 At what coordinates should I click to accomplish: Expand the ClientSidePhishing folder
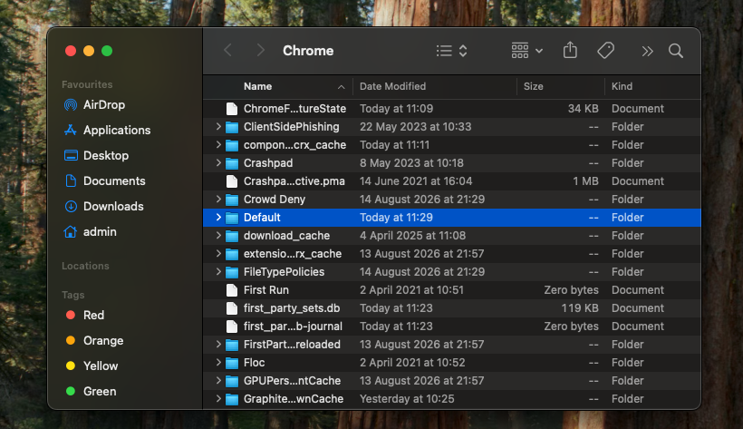(x=218, y=127)
